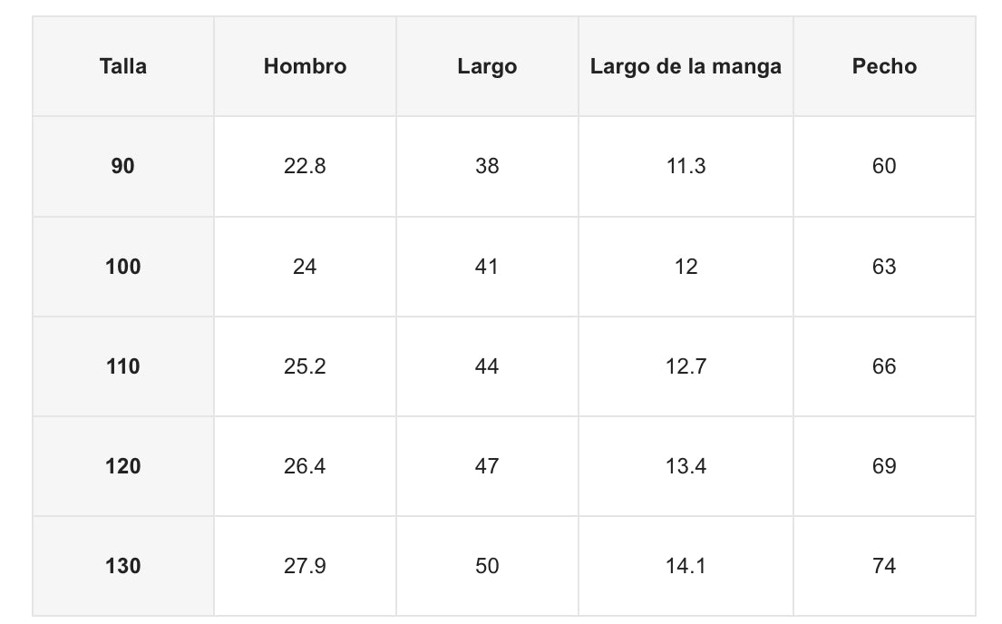Click the 74 chest value cell
Image resolution: width=1002 pixels, height=624 pixels.
click(x=884, y=566)
